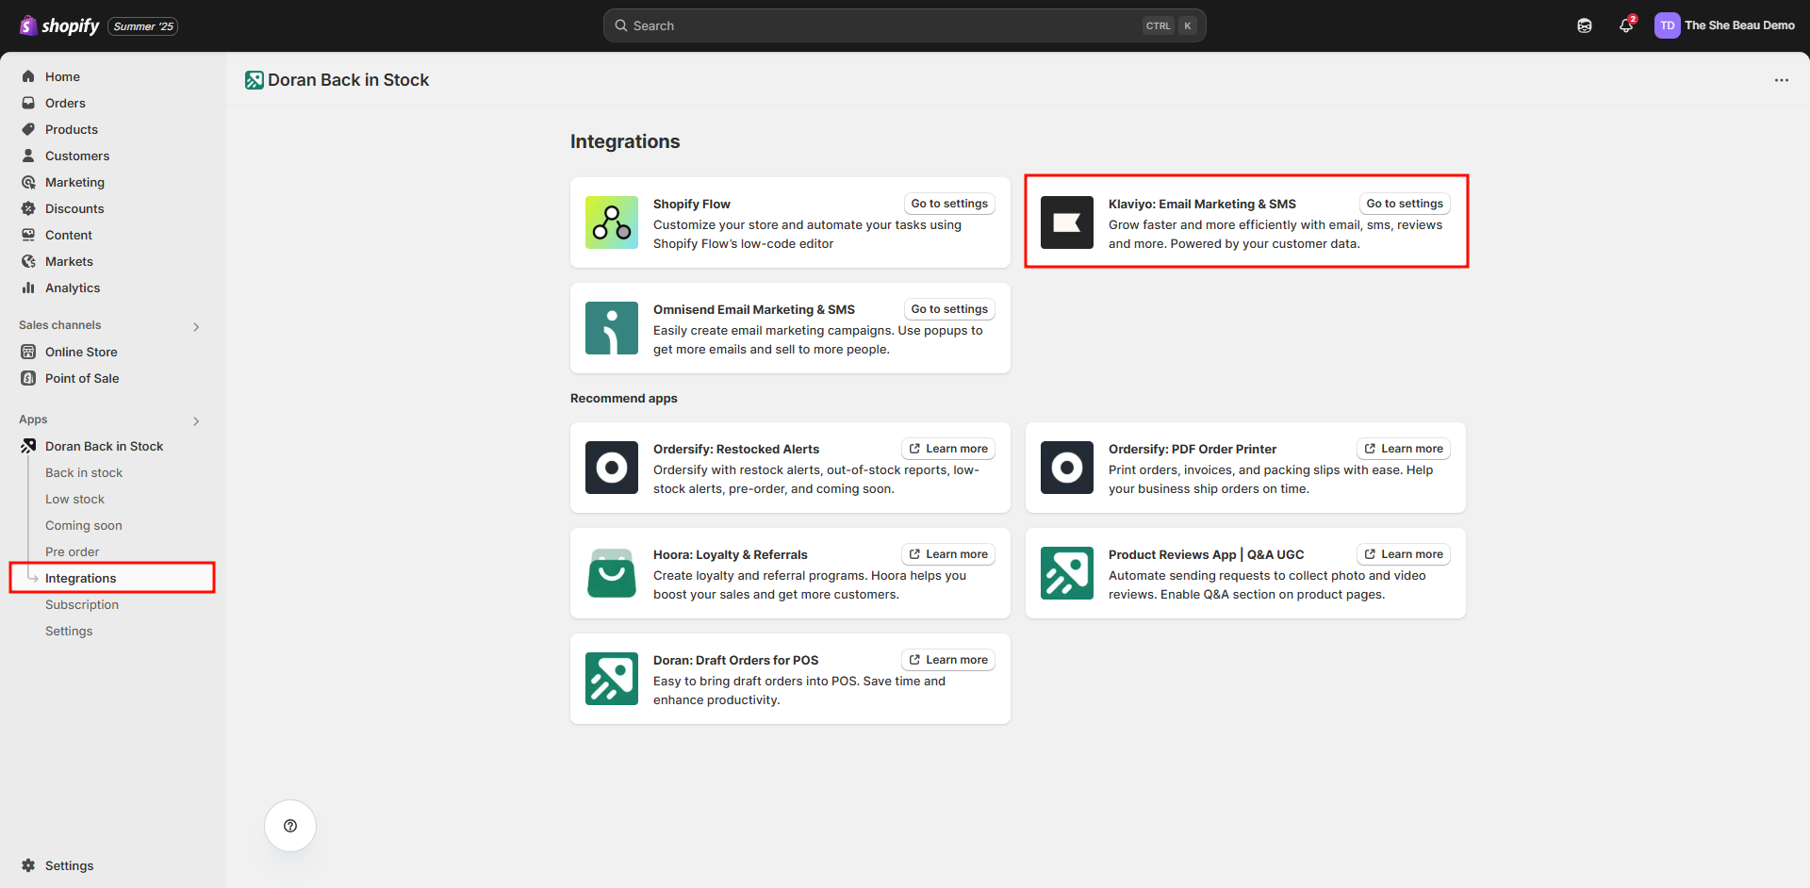The height and width of the screenshot is (888, 1810).
Task: Open the Home icon in sidebar
Action: click(x=28, y=76)
